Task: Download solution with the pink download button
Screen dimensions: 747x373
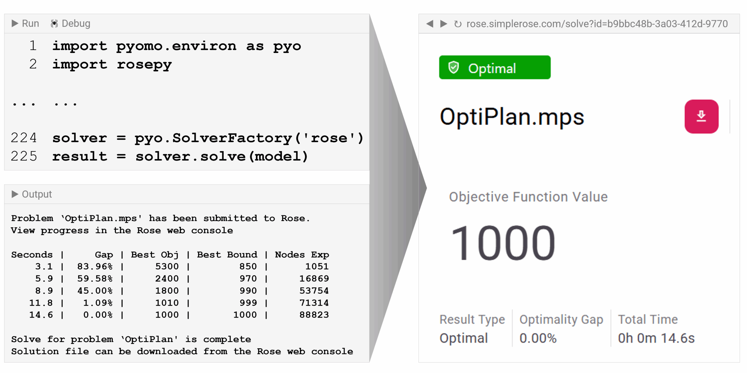Action: [701, 117]
